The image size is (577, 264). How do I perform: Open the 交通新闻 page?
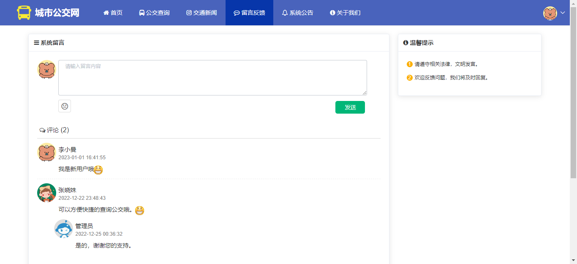(x=201, y=13)
